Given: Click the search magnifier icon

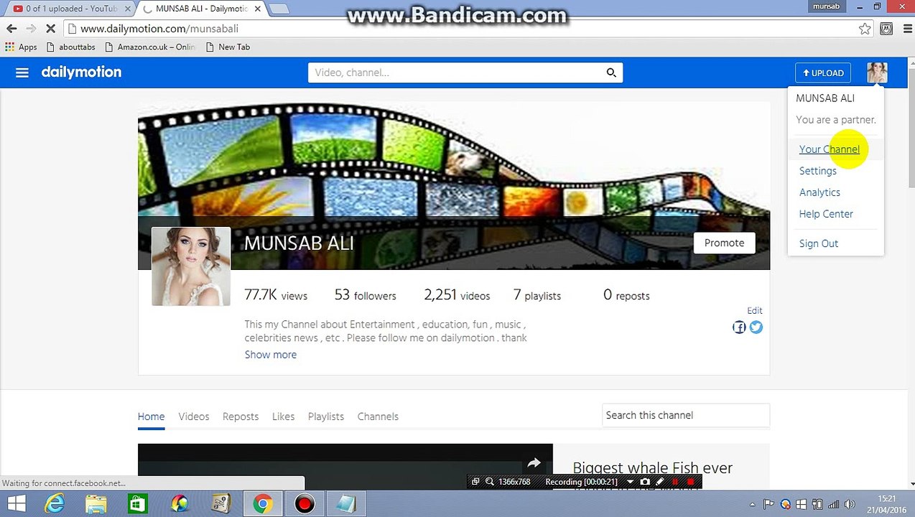Looking at the screenshot, I should click(x=611, y=73).
